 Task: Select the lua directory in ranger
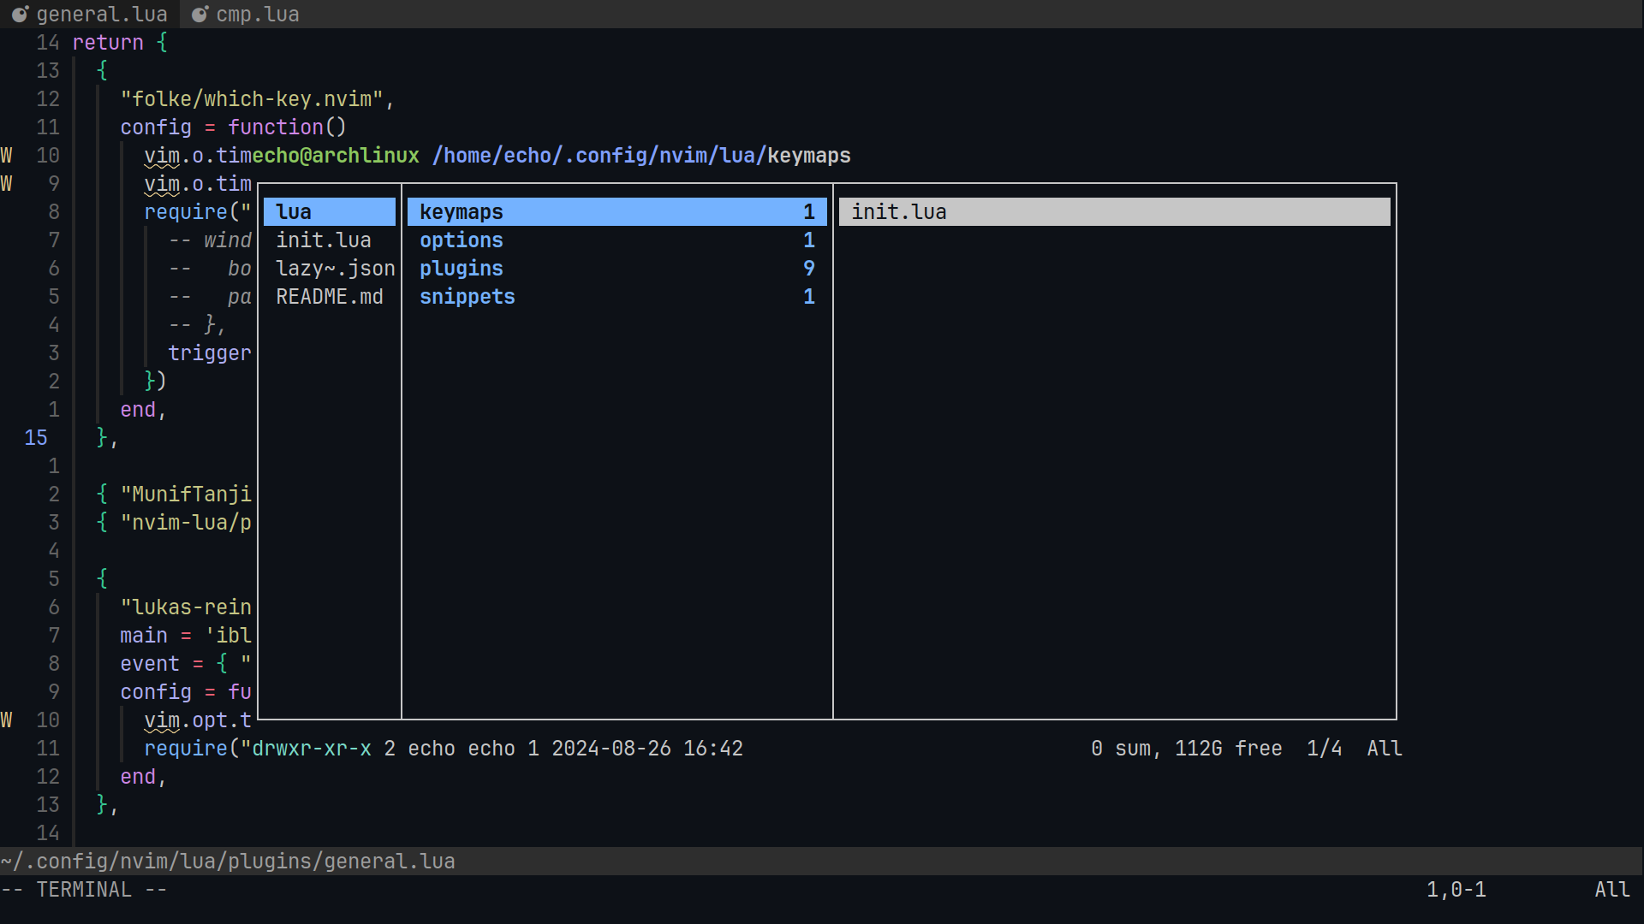point(330,212)
